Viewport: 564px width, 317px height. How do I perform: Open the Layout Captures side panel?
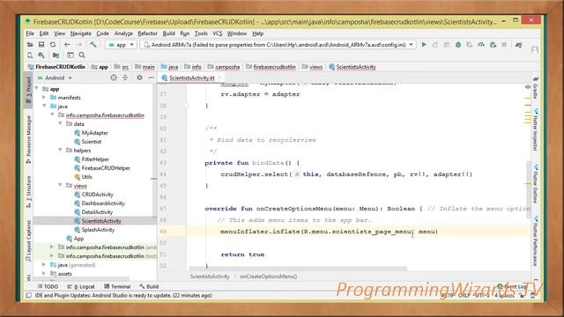click(x=29, y=240)
